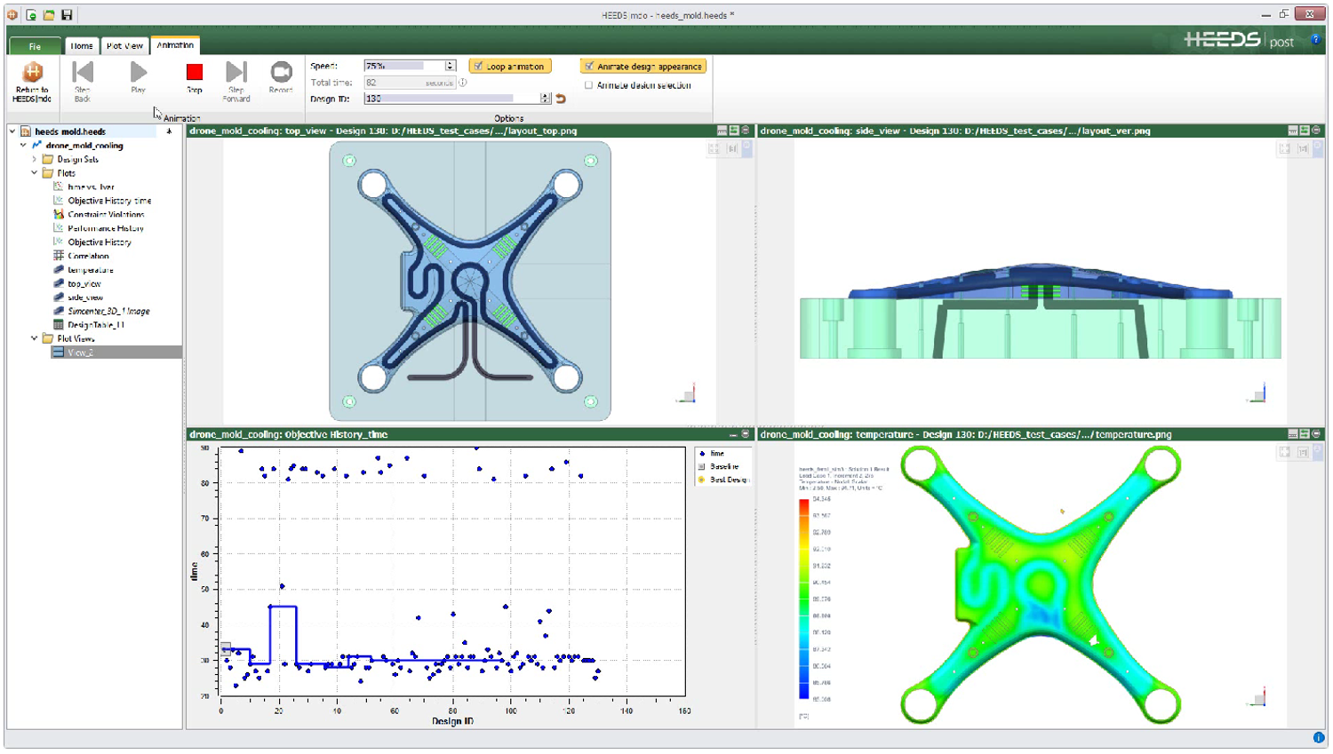The width and height of the screenshot is (1333, 754).
Task: Click Return to HEEDS|mdo icon
Action: pyautogui.click(x=32, y=73)
